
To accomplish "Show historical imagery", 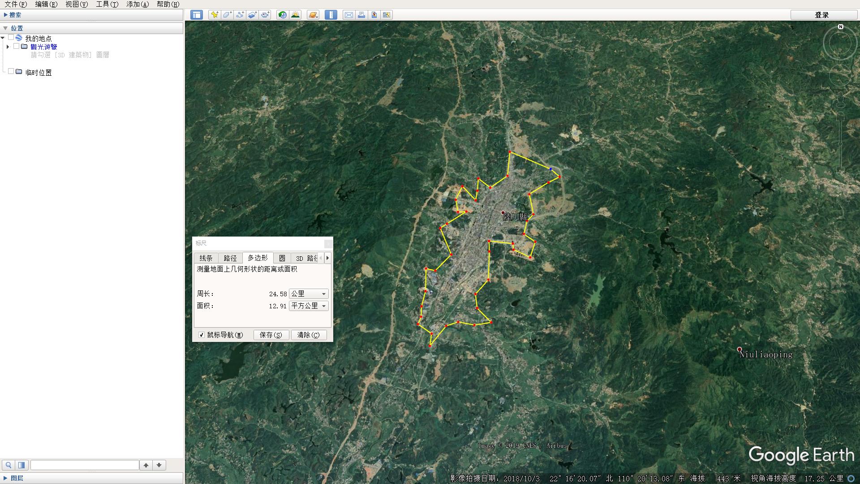I will pyautogui.click(x=282, y=15).
